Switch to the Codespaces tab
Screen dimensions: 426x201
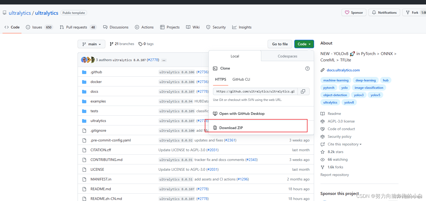(287, 56)
